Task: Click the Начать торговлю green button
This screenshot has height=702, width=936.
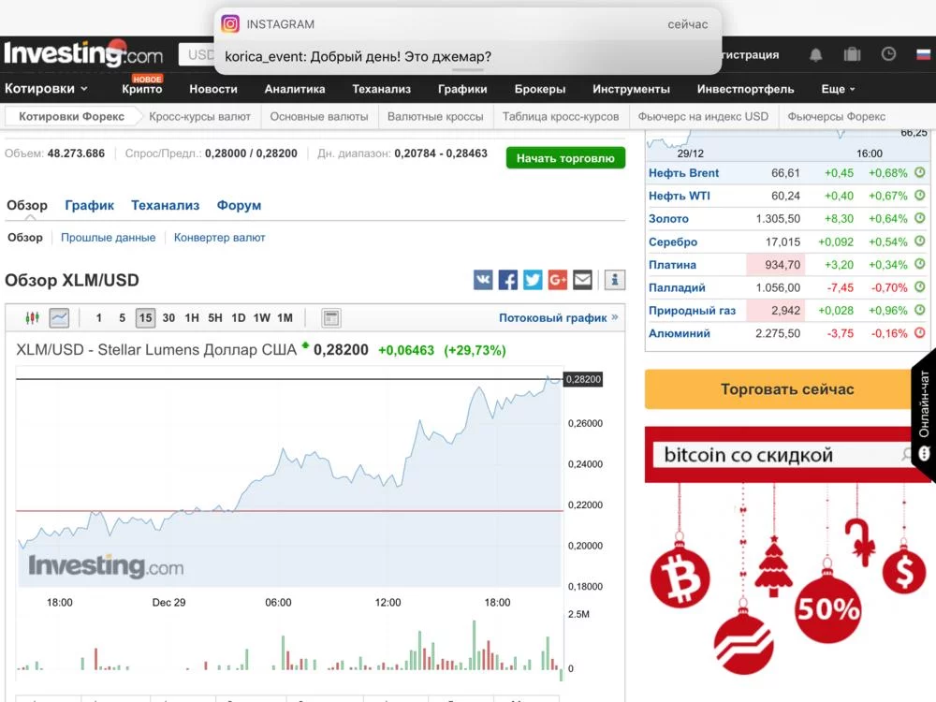Action: coord(565,157)
